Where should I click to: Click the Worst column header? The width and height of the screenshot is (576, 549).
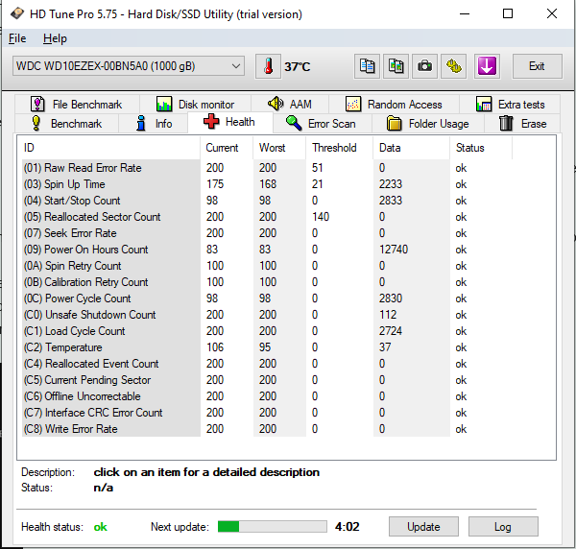279,148
